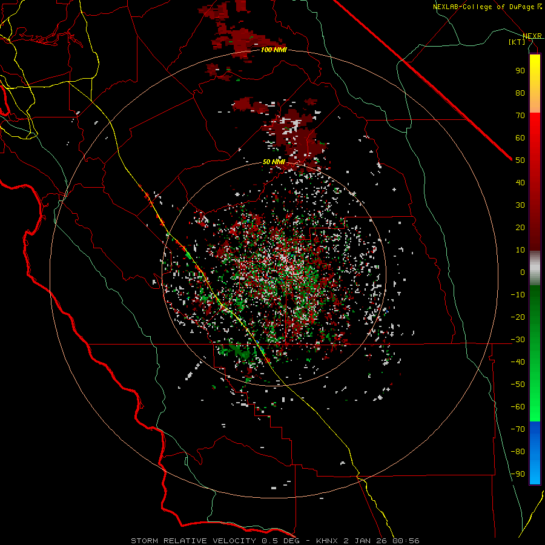The height and width of the screenshot is (545, 545).
Task: Click the -40 value on the velocity scale
Action: [518, 362]
